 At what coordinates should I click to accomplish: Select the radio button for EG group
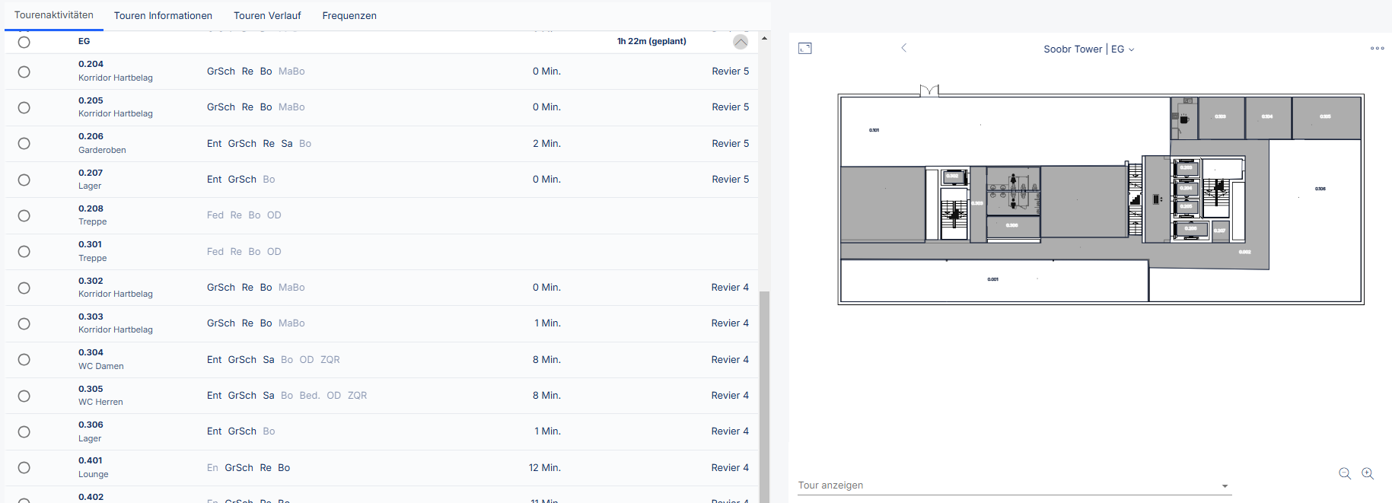pyautogui.click(x=24, y=43)
